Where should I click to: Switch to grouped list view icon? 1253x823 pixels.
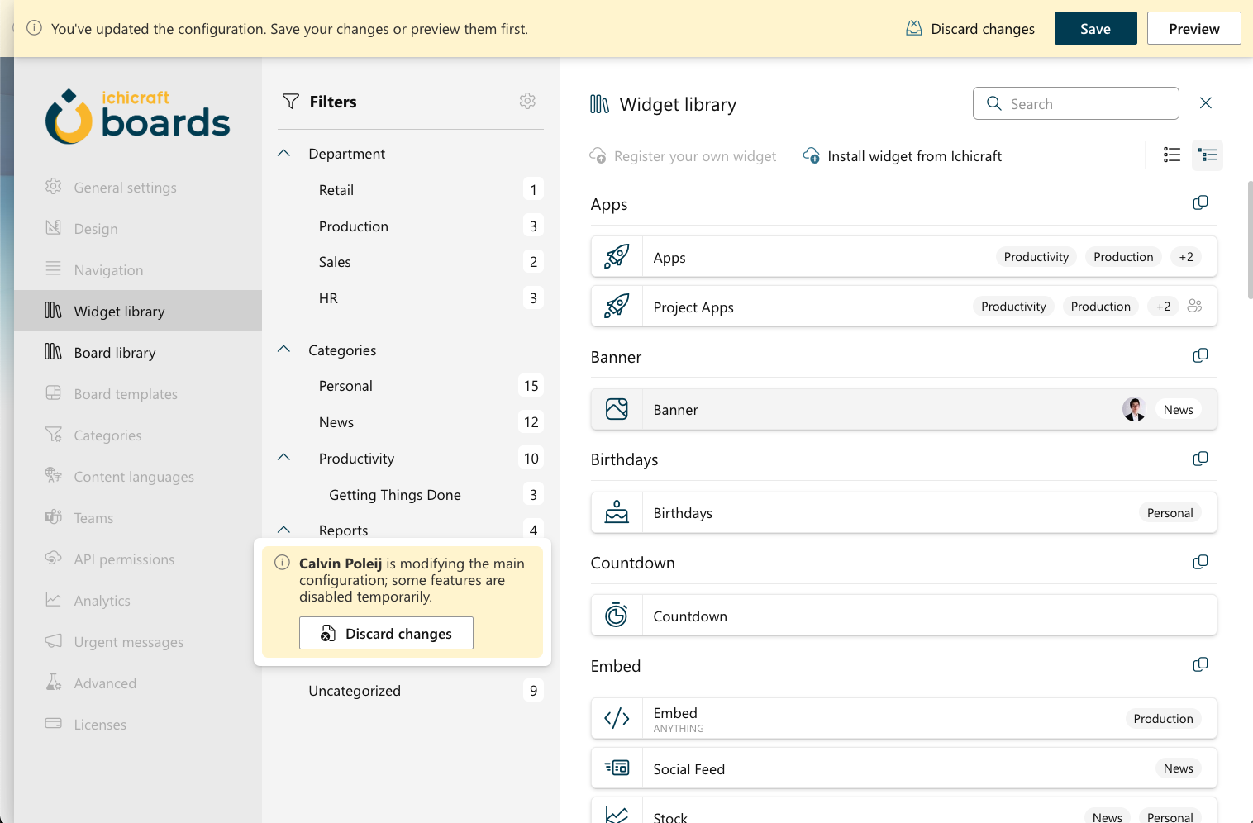pos(1208,155)
